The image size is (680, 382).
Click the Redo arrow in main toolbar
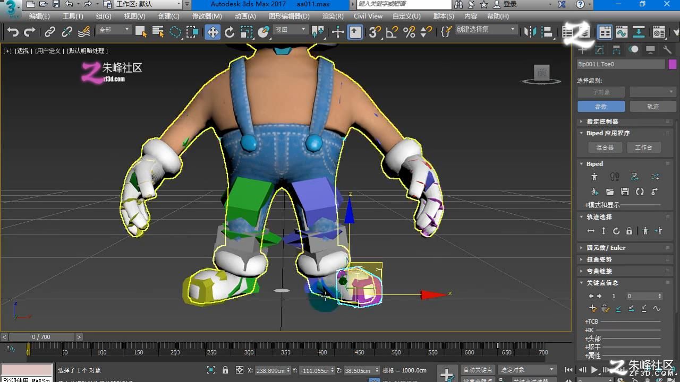[x=30, y=32]
